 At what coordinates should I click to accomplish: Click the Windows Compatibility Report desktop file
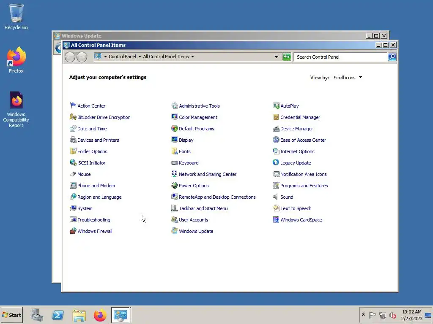(x=16, y=110)
